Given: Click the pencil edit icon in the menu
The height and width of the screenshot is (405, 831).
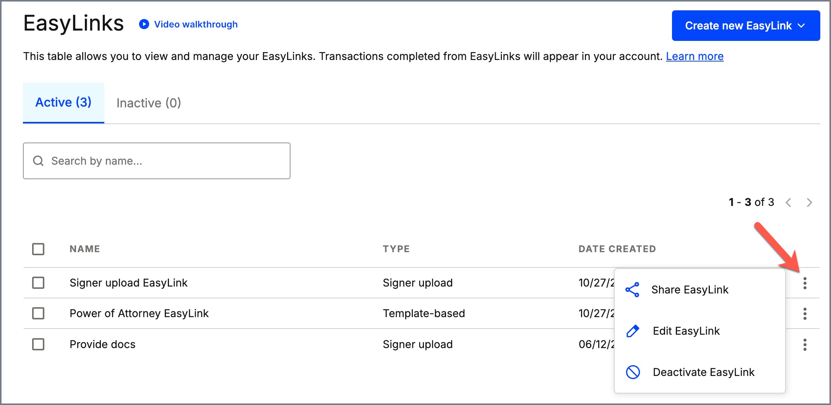Looking at the screenshot, I should coord(633,331).
